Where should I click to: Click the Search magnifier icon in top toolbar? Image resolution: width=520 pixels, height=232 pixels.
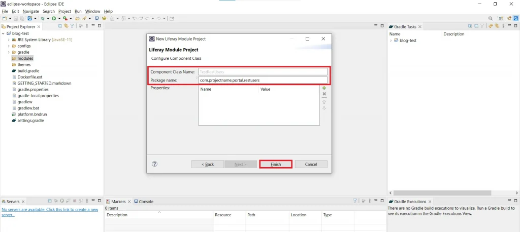pyautogui.click(x=491, y=19)
